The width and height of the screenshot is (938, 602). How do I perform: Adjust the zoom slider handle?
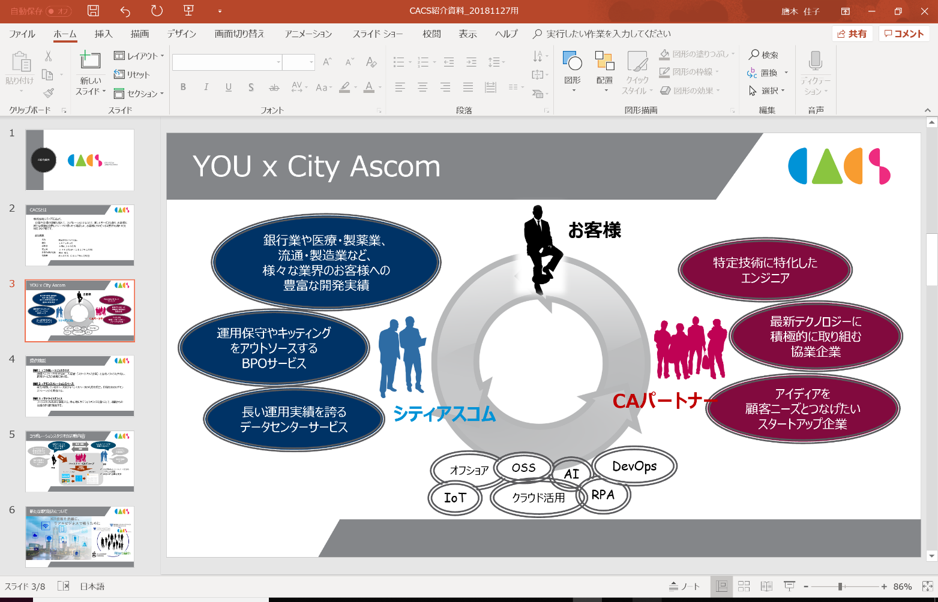[840, 586]
